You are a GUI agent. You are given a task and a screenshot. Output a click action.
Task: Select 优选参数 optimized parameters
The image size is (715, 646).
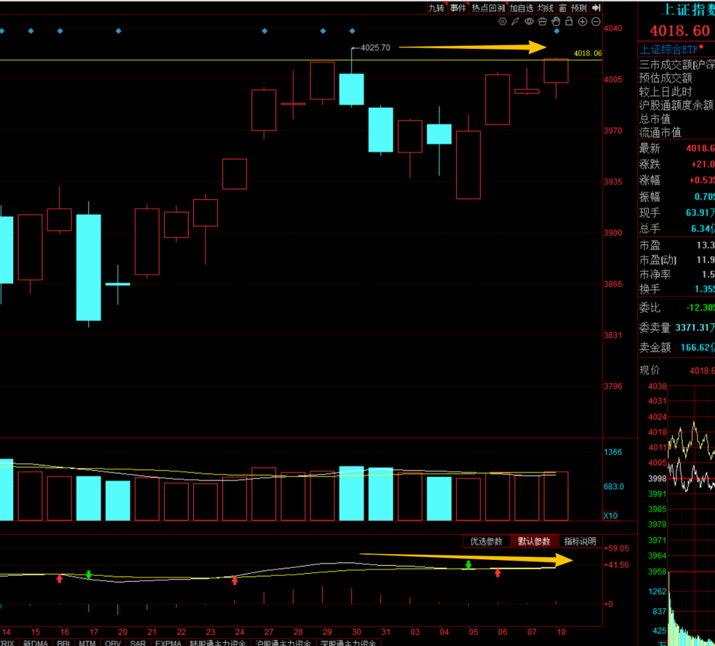(487, 541)
